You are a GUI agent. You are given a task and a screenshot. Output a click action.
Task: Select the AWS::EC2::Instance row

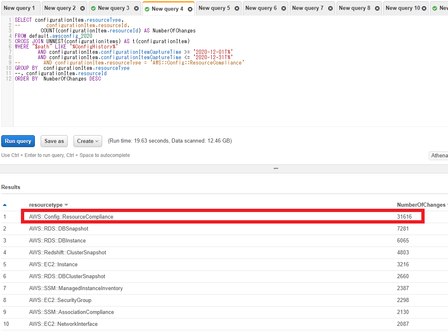[224, 265]
